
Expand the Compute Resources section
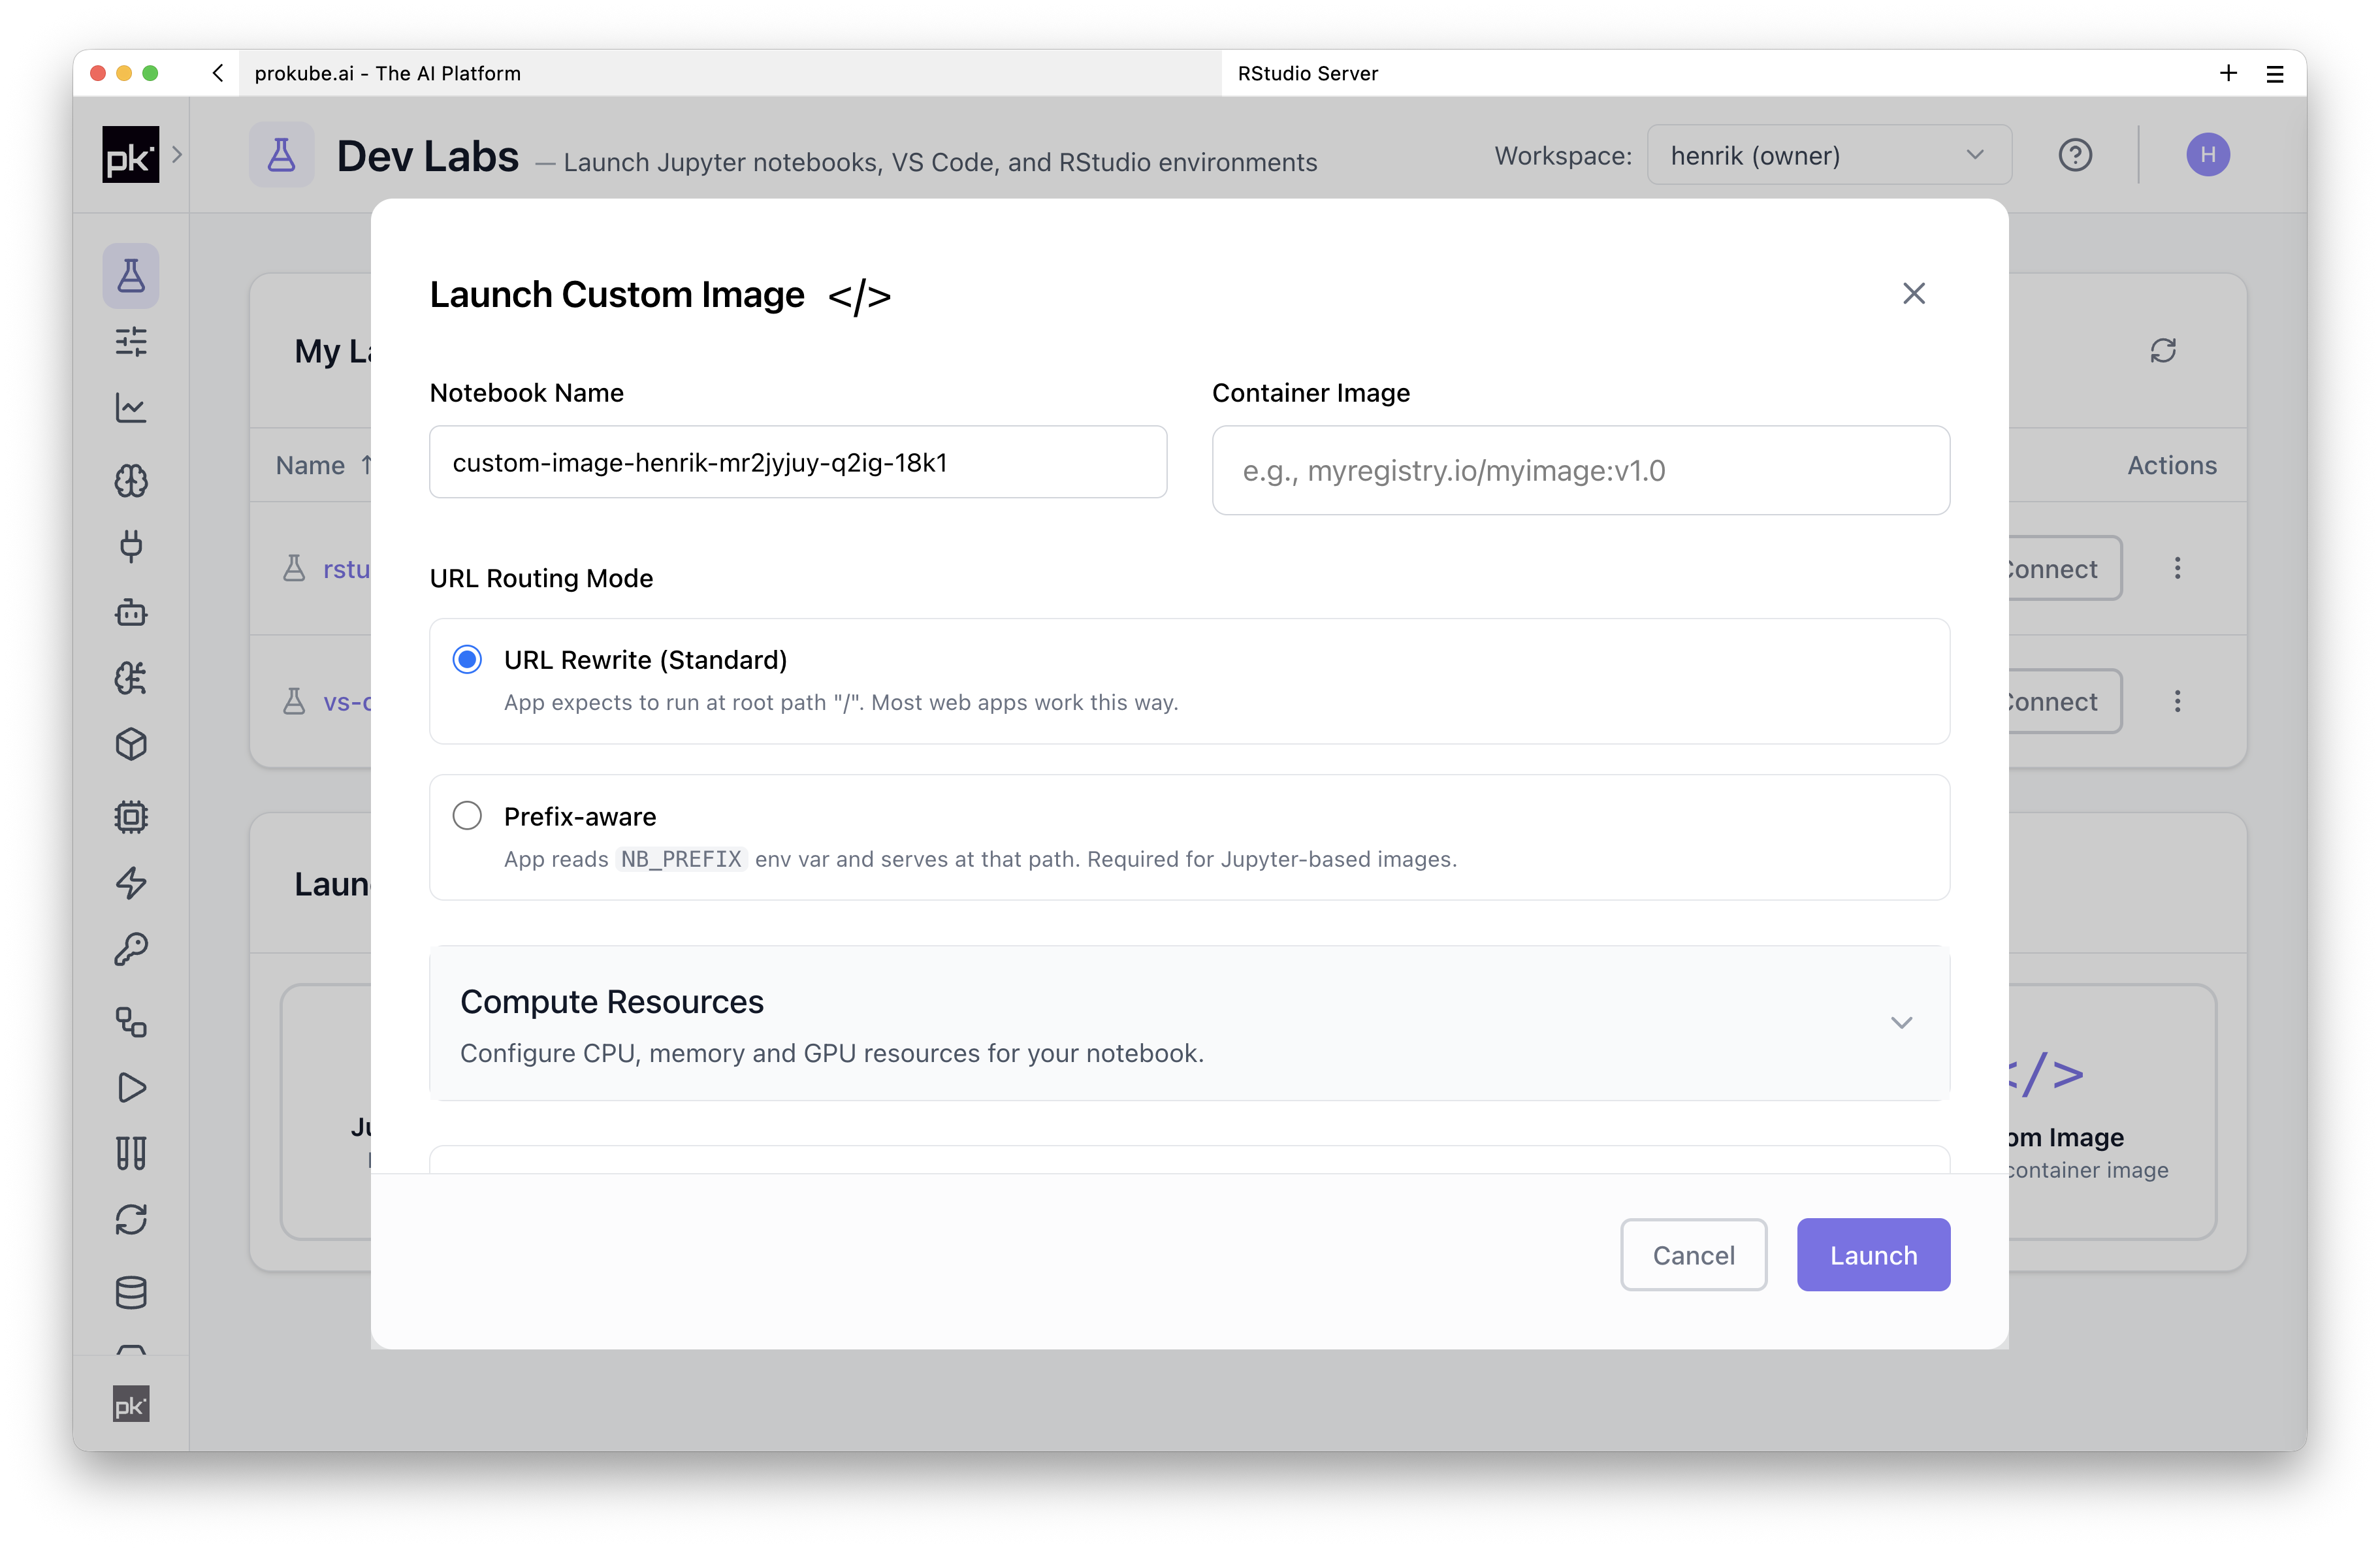pos(1189,1023)
